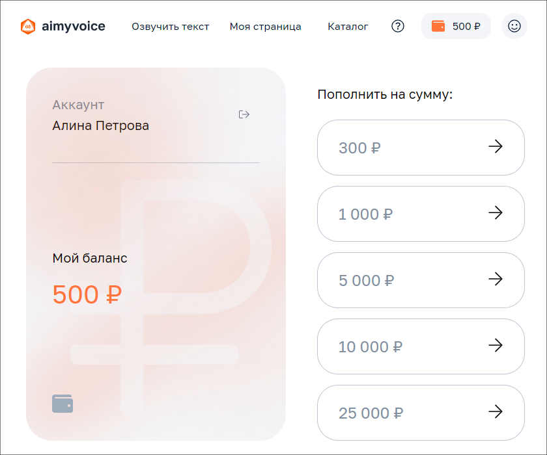Open the Озвучить текст page
547x455 pixels.
170,27
